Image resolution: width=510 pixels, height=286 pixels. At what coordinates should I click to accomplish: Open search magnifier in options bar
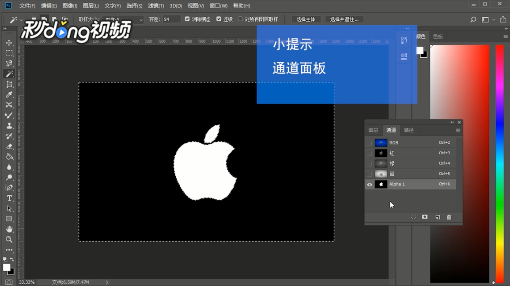[473, 19]
